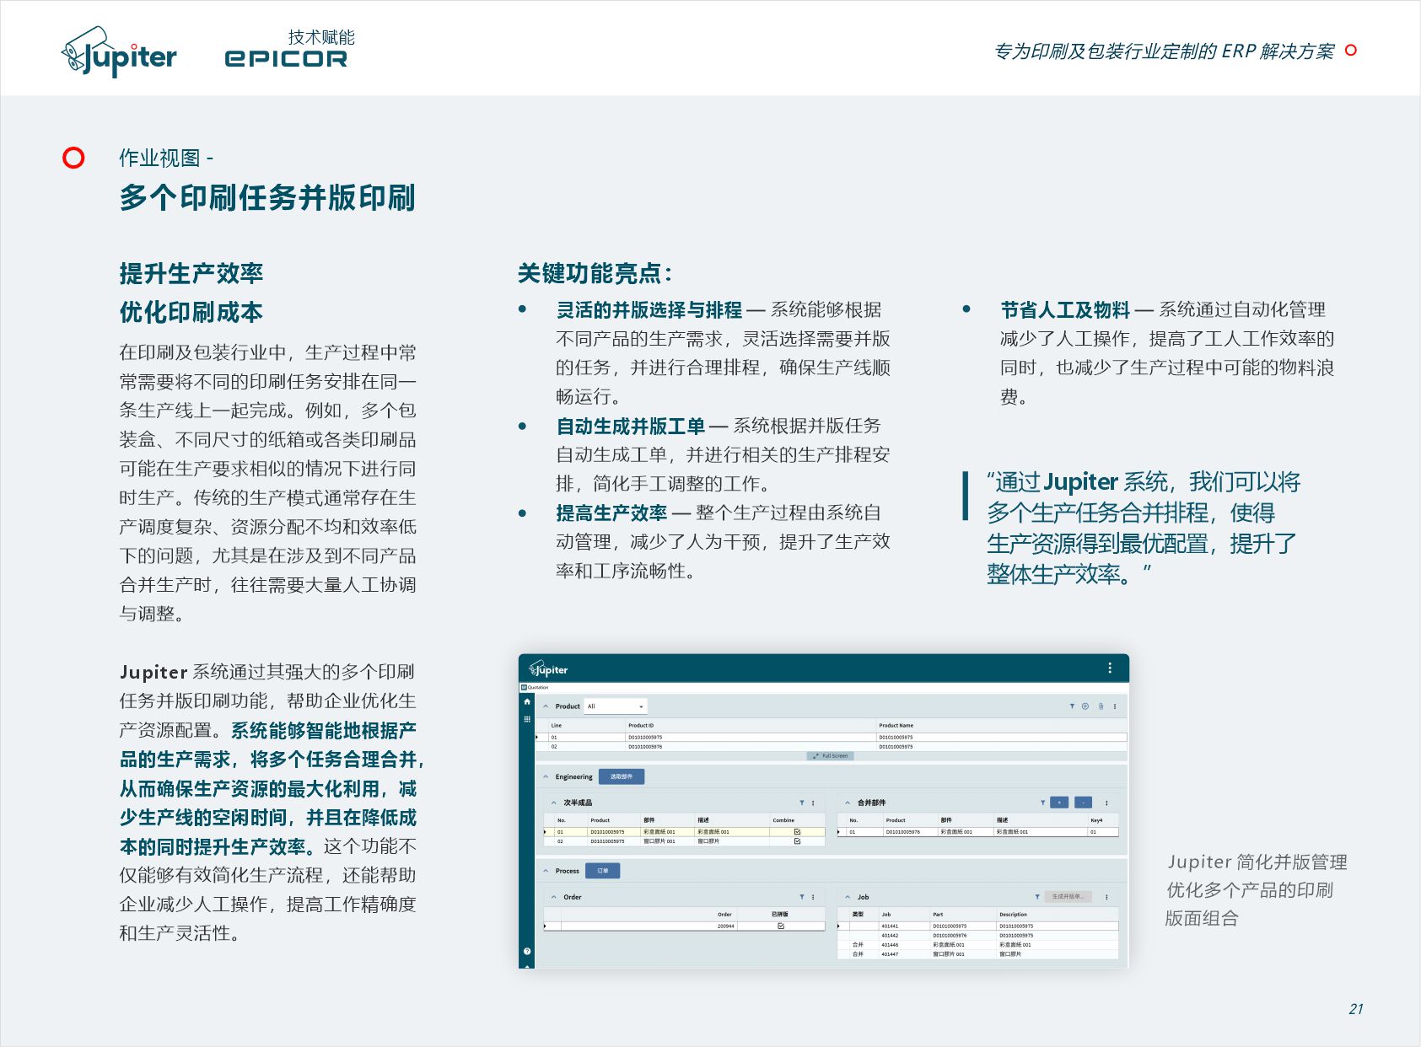Toggle the Combine checkbox for row 02
Image resolution: width=1421 pixels, height=1047 pixels.
(x=797, y=841)
